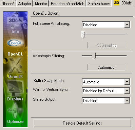135x130 pixels.
Task: Click the Stereo Output label
Action: click(x=44, y=99)
